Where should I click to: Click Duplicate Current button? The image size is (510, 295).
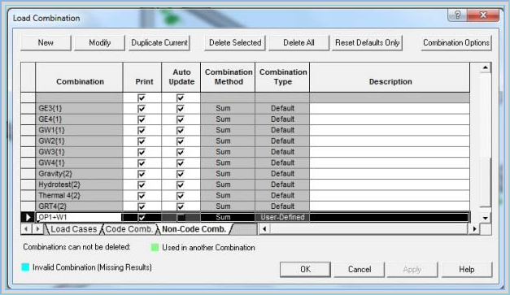tap(159, 43)
